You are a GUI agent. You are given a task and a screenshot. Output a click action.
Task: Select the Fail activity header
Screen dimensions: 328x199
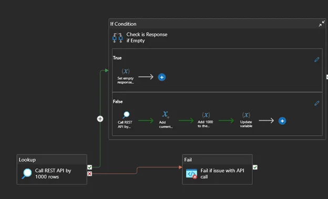tap(217, 160)
